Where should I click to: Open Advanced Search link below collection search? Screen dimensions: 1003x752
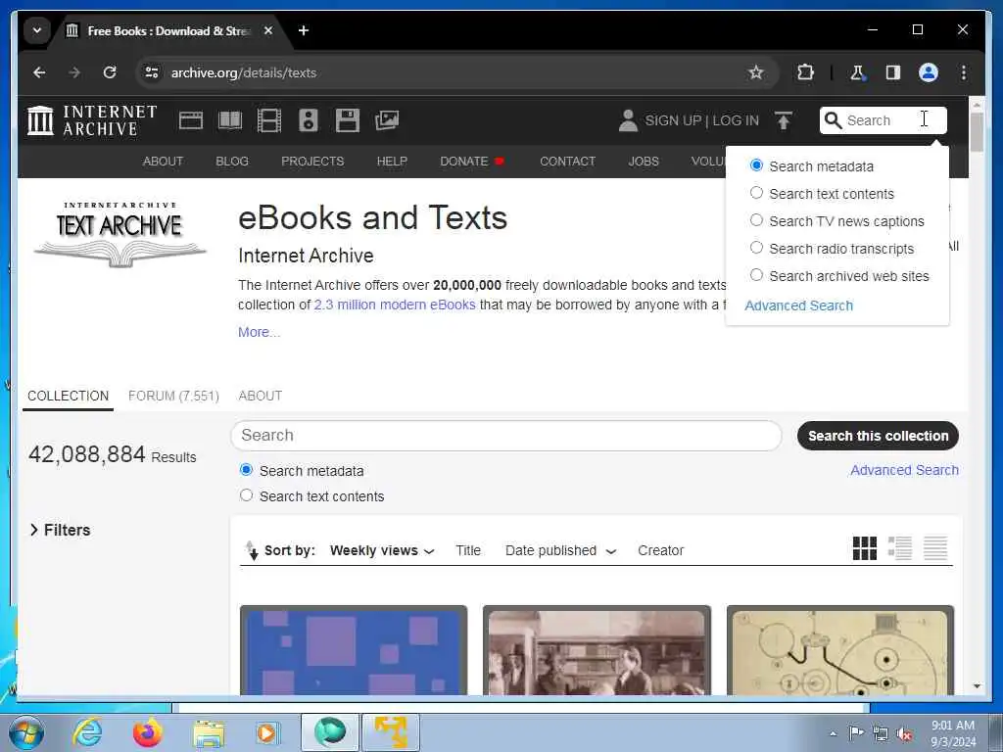pos(904,470)
